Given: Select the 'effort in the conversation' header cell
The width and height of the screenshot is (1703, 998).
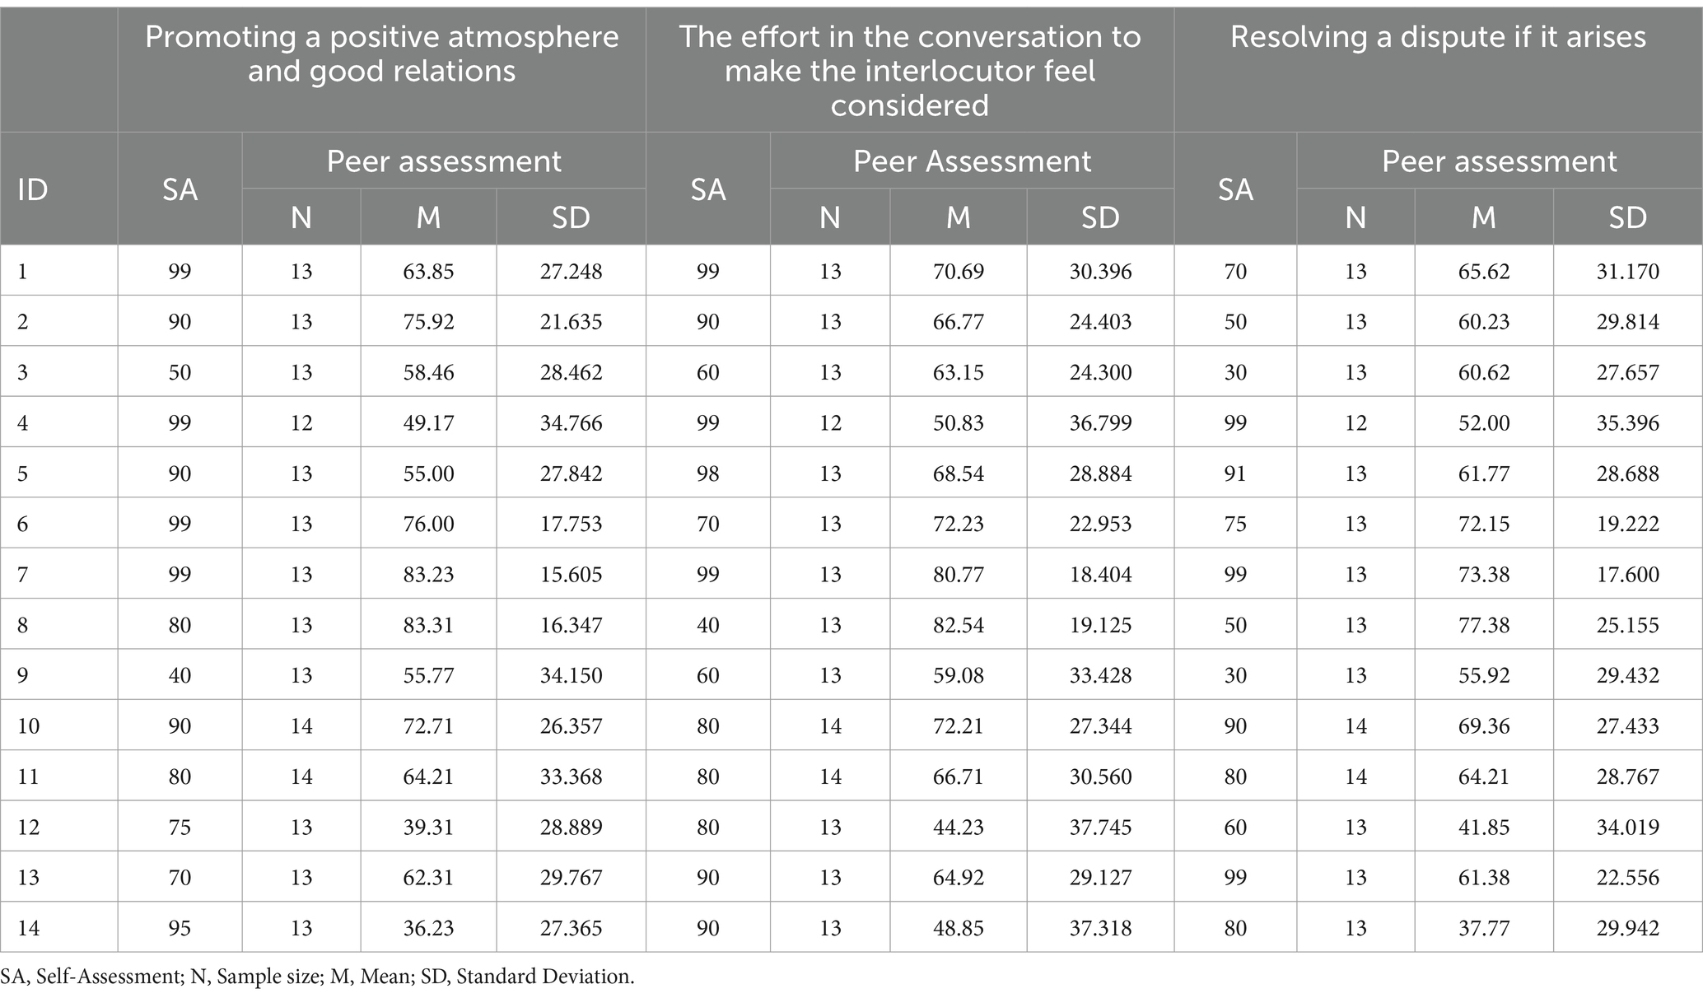Looking at the screenshot, I should pos(910,71).
